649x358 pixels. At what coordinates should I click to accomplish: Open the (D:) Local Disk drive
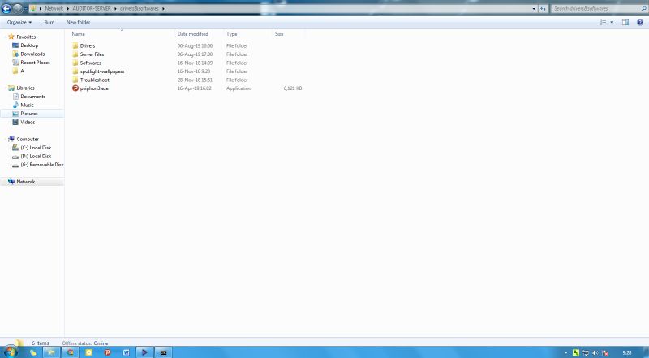(36, 156)
